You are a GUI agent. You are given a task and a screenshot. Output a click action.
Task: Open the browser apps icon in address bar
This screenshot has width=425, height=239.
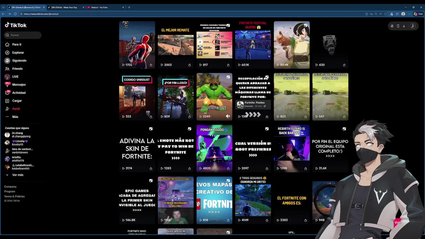click(367, 14)
